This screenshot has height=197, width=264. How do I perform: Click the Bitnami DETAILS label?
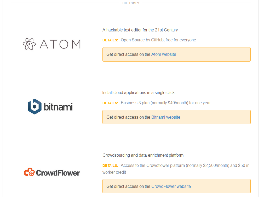click(110, 103)
